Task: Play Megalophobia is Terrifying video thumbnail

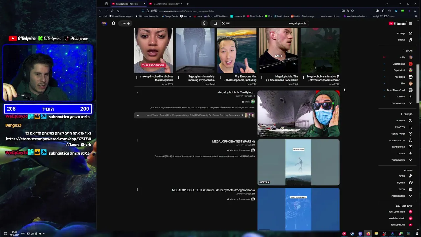Action: (298, 113)
